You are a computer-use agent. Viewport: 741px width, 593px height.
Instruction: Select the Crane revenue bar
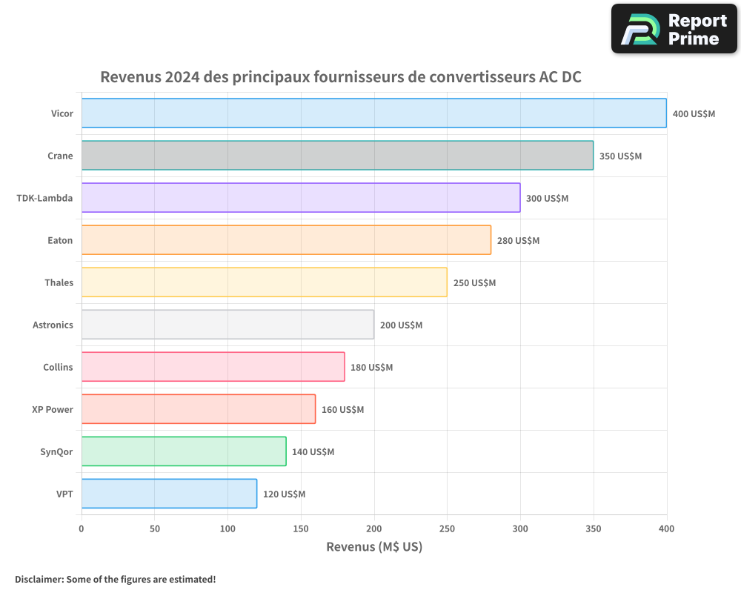click(x=337, y=156)
